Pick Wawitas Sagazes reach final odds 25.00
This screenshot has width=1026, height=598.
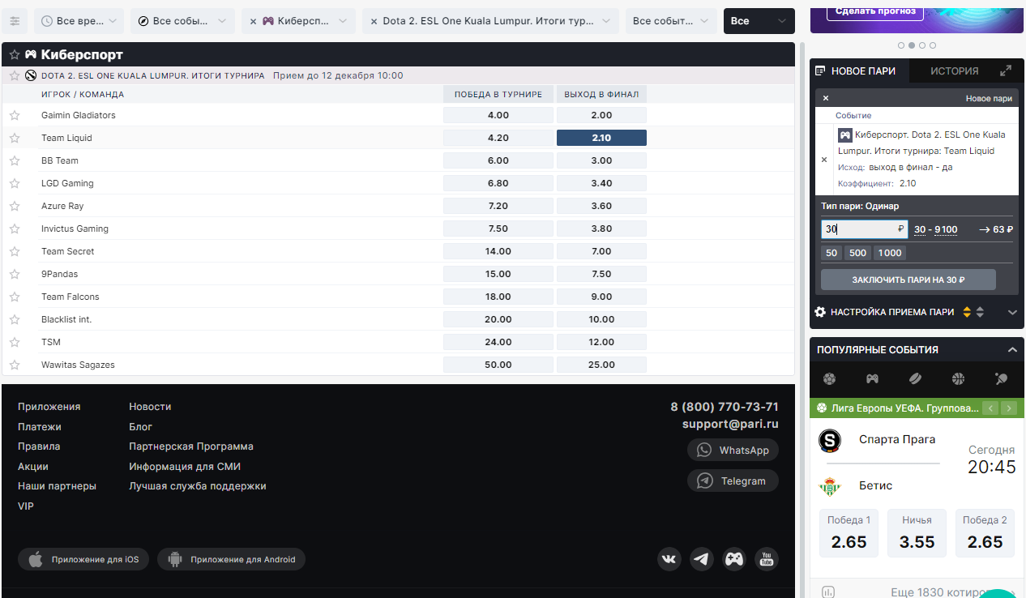(x=601, y=365)
